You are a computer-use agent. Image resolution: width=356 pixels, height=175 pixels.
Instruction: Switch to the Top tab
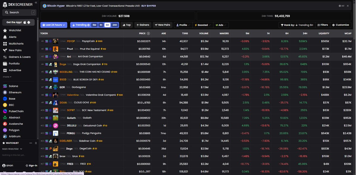coord(127,25)
